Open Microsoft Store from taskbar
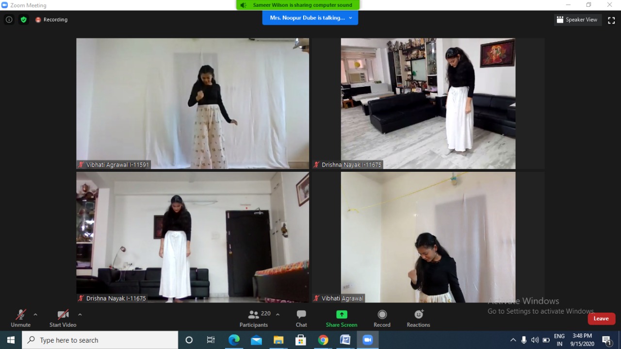Screen dimensions: 621x349 (301, 340)
